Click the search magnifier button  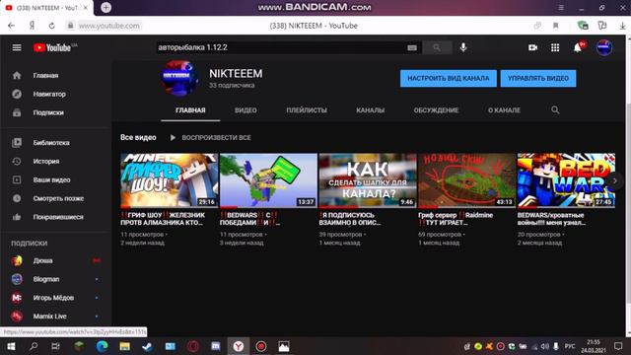(x=437, y=47)
